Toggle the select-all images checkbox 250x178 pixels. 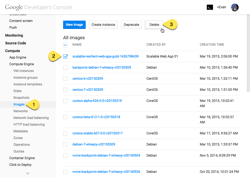65,45
